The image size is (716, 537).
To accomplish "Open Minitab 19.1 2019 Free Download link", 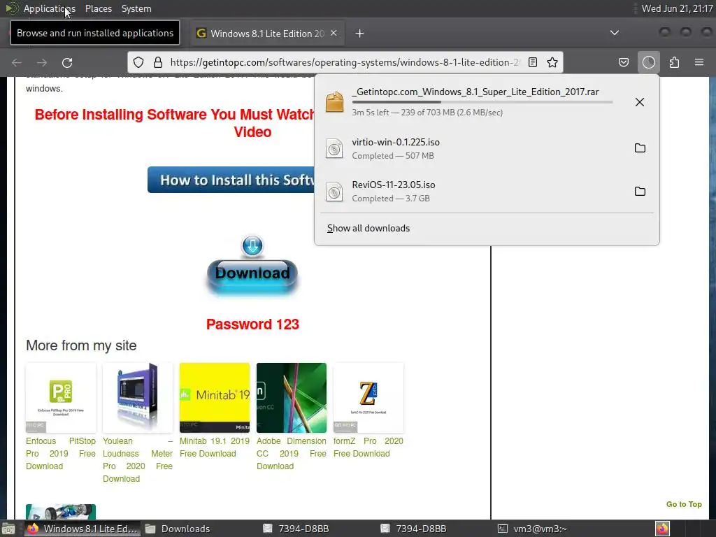I will (214, 447).
